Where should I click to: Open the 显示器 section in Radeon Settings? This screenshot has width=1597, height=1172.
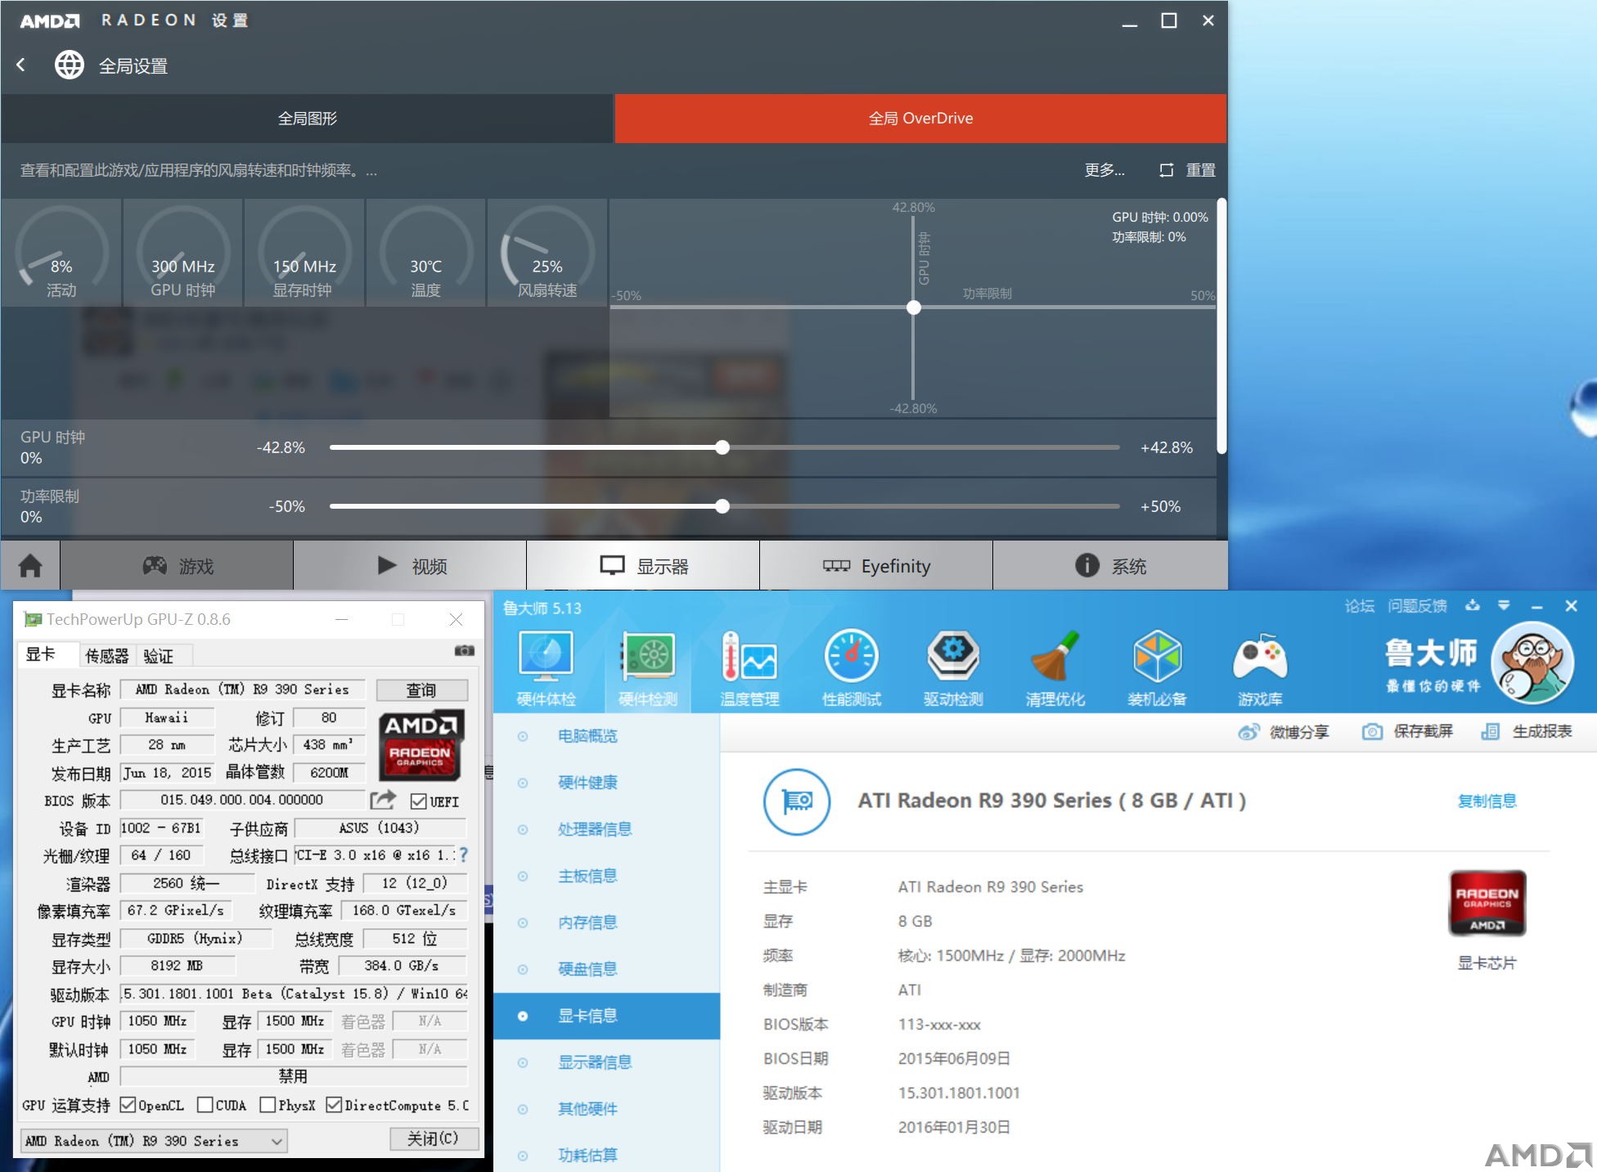[x=643, y=565]
